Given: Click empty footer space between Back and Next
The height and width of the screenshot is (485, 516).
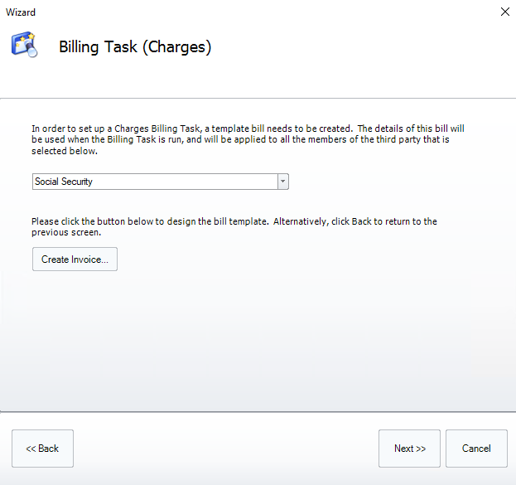Looking at the screenshot, I should (224, 449).
